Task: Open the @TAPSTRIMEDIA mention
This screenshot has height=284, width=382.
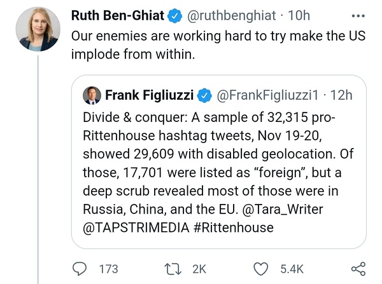Action: tap(132, 226)
